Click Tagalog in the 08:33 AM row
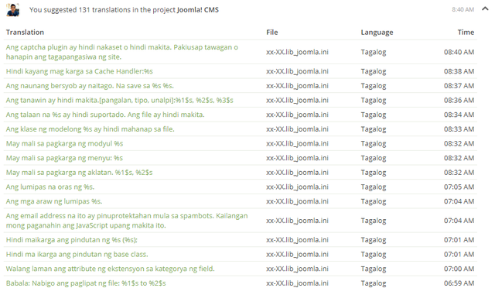This screenshot has width=495, height=288. tap(374, 129)
